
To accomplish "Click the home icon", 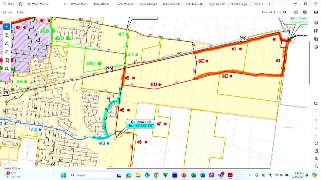I will point(21,4).
